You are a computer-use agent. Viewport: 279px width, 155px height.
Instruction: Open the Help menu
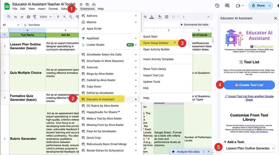click(101, 9)
